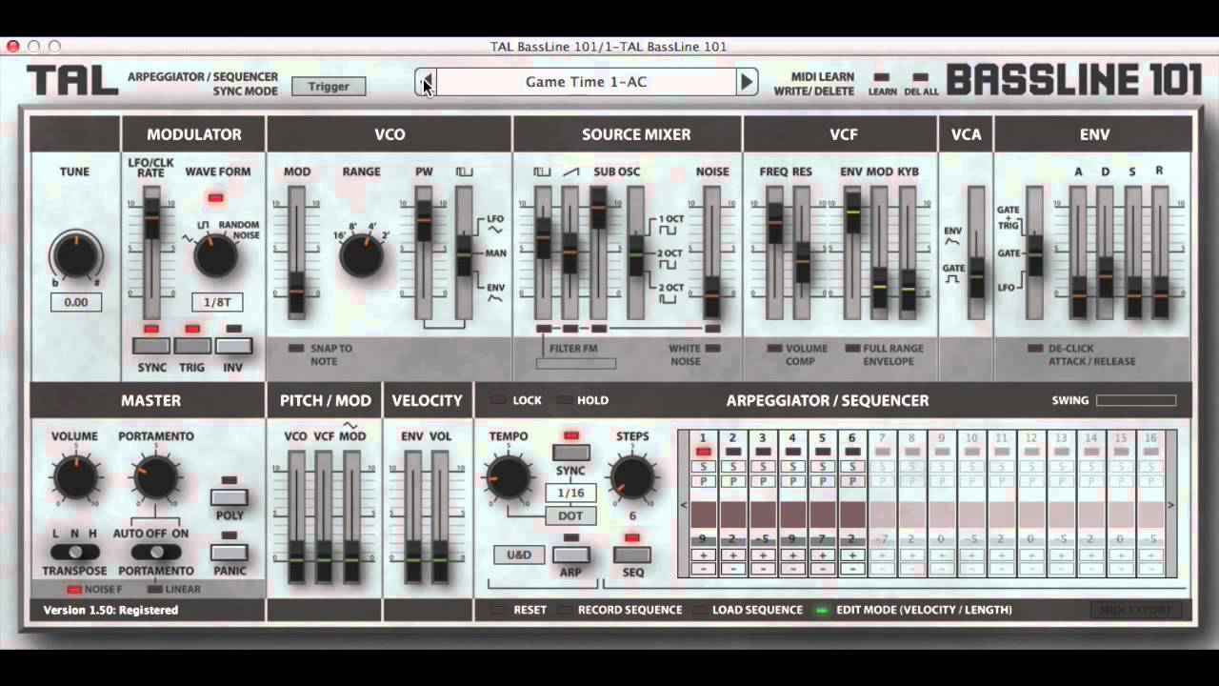
Task: Enable WHITE NOISE
Action: pos(712,349)
